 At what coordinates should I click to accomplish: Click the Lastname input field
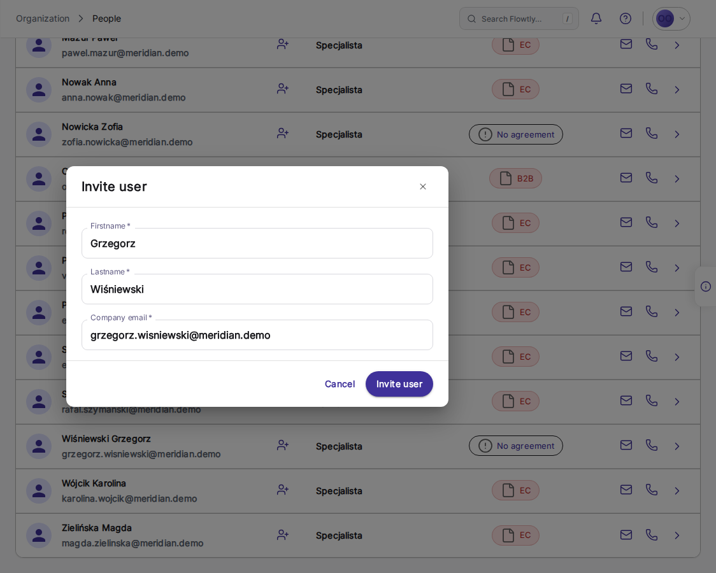tap(257, 289)
